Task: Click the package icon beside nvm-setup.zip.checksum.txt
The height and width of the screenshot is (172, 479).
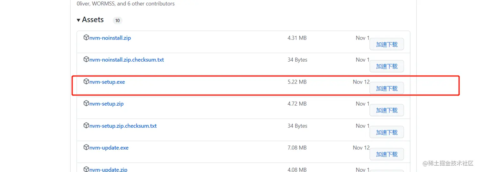Action: tap(86, 126)
